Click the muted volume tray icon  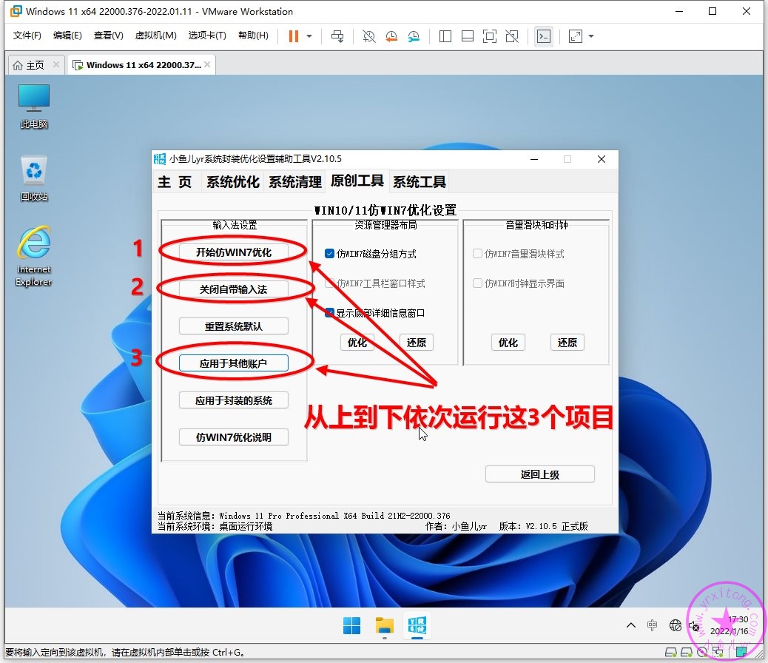point(693,626)
